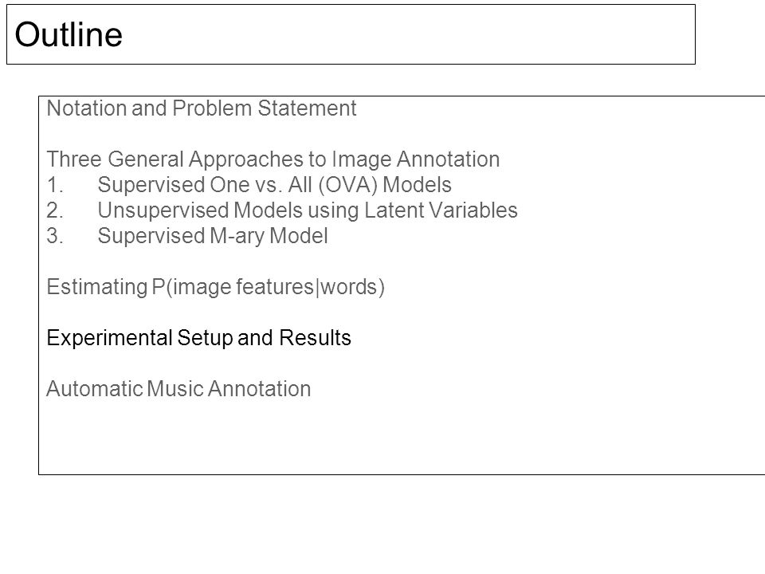Select highlighted Experimental Setup and Results
Screen dimensions: 765x574
coord(198,338)
